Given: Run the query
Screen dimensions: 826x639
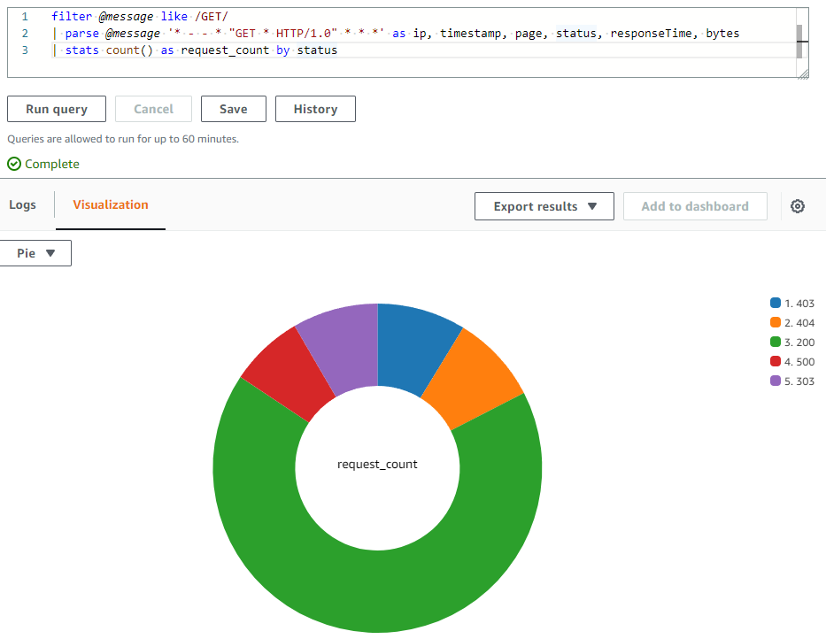Looking at the screenshot, I should click(x=57, y=109).
